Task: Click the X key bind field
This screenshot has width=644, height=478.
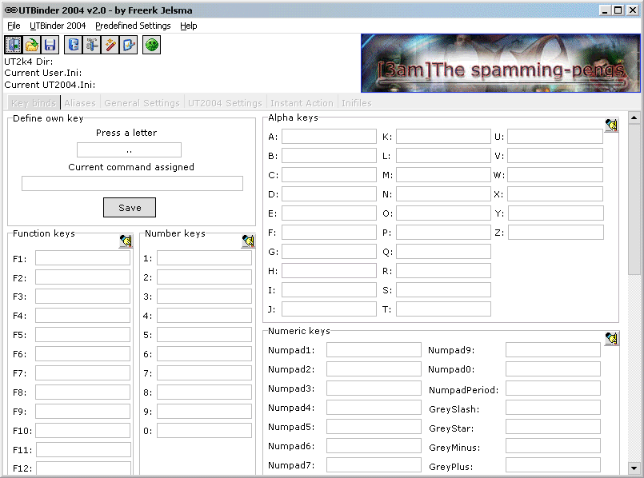Action: [555, 194]
